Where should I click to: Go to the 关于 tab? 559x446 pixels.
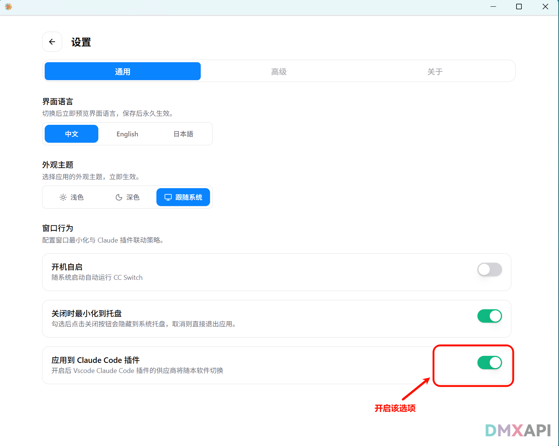[x=435, y=71]
